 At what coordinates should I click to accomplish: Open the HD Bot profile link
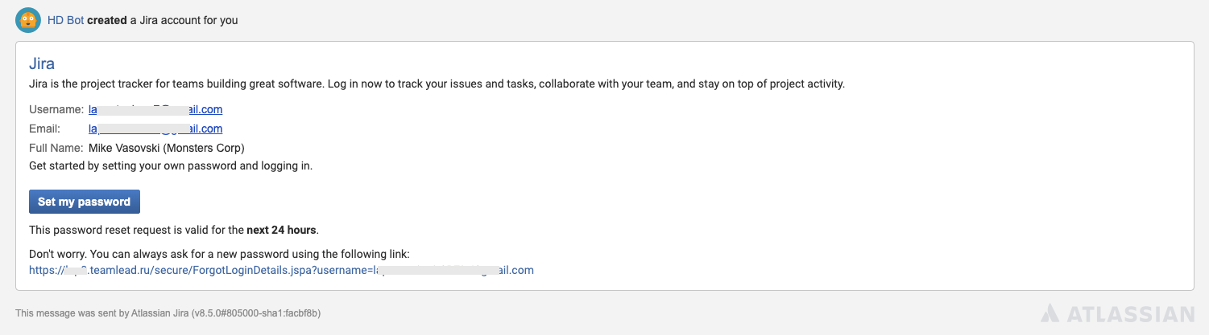(x=65, y=20)
